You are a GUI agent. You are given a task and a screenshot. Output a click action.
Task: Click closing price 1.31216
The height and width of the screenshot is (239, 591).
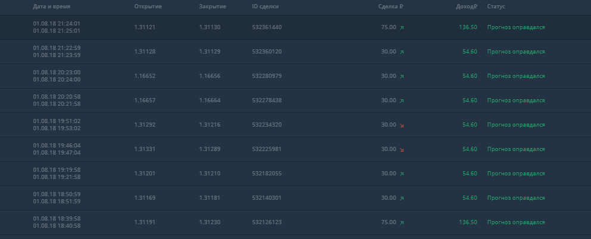click(x=209, y=125)
